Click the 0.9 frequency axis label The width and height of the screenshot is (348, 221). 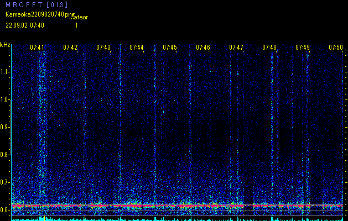click(5, 127)
